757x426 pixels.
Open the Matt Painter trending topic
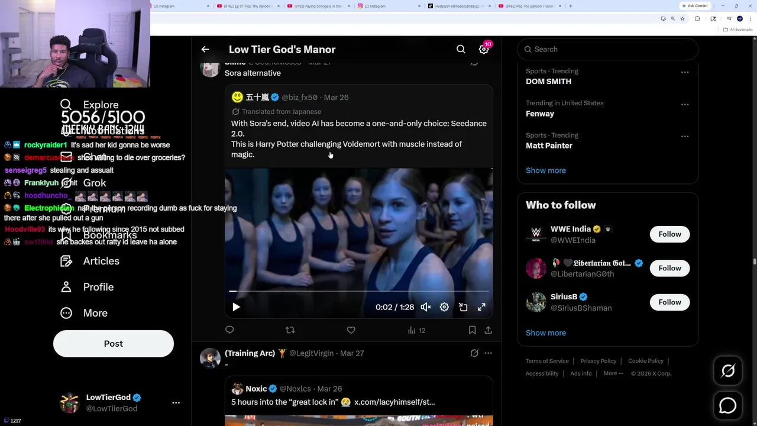point(549,146)
